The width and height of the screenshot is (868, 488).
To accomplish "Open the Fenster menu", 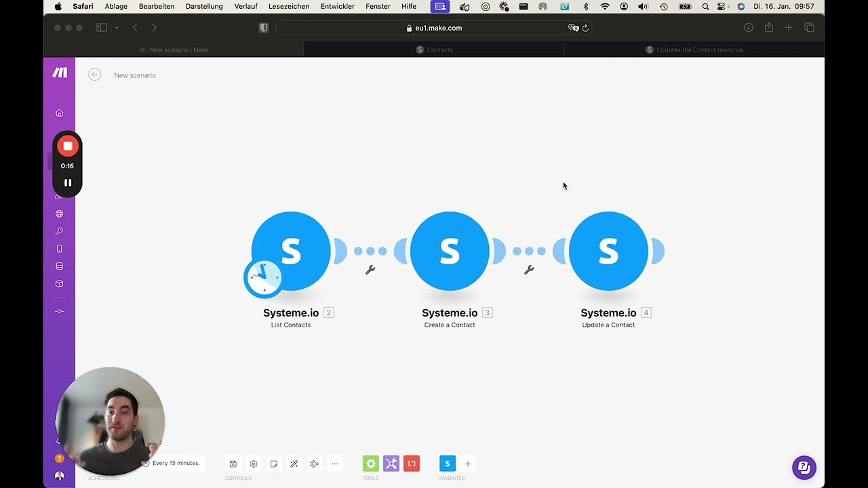I will pos(378,6).
